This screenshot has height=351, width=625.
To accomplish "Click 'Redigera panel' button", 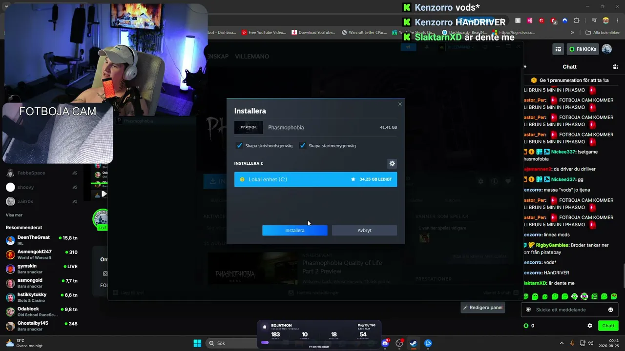I will (x=483, y=308).
